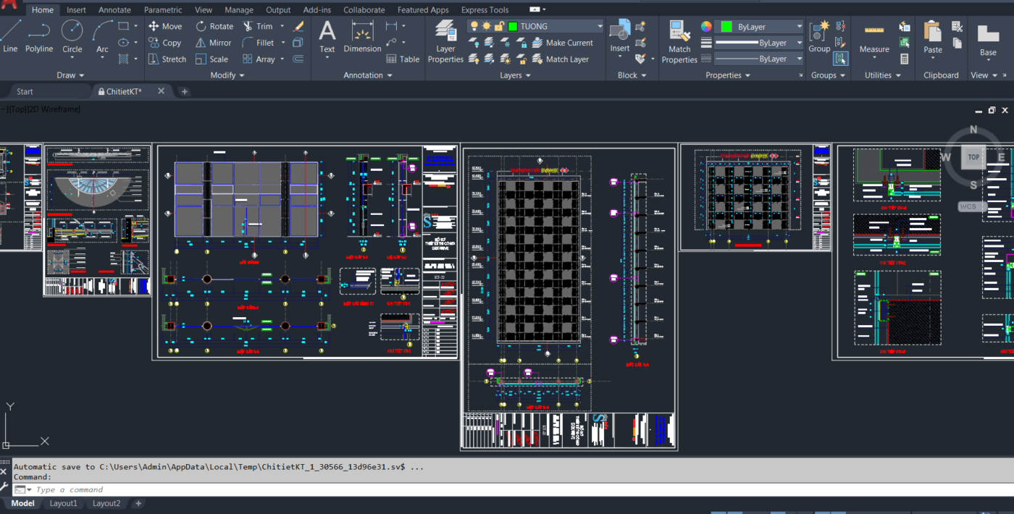Viewport: 1014px width, 514px height.
Task: Open Quick Calculator in Utilities panel
Action: click(905, 59)
